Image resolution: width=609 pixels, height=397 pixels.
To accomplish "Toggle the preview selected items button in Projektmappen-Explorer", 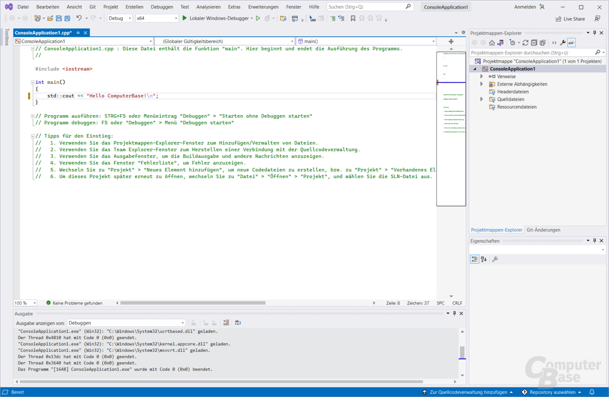I will pyautogui.click(x=571, y=43).
